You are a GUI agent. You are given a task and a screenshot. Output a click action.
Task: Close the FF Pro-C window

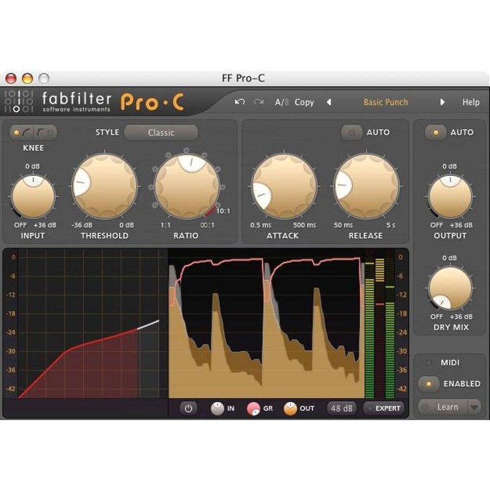pos(11,78)
